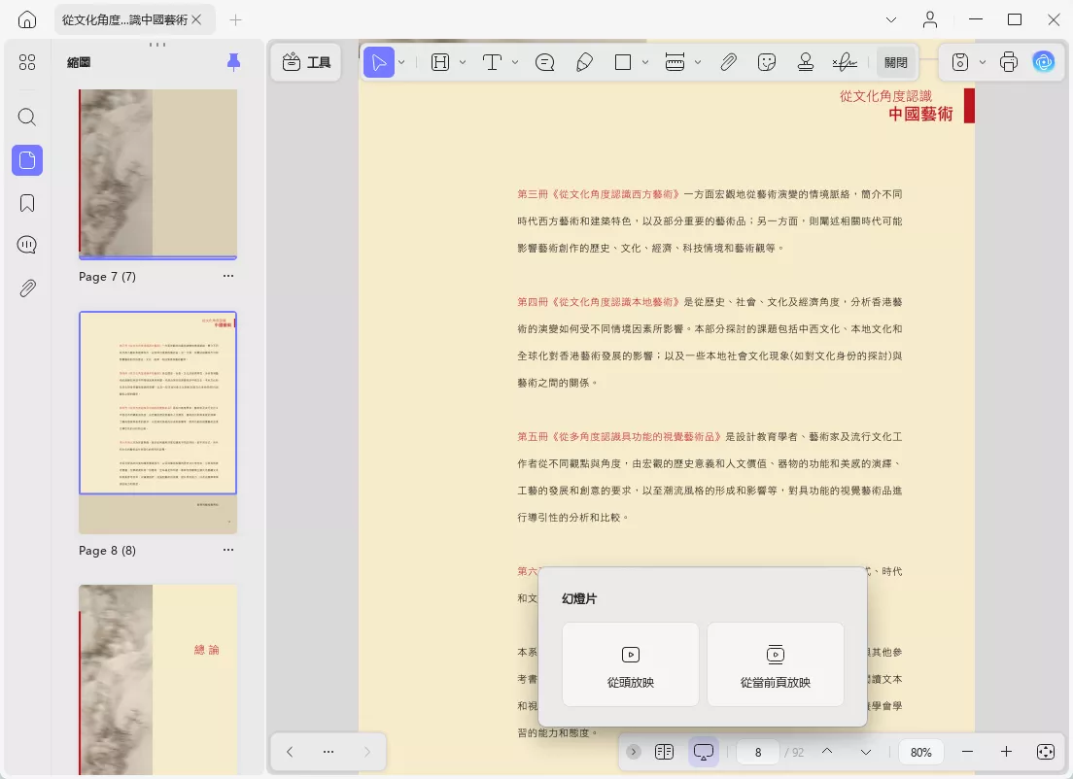Select the 總論 page thumbnail

[x=158, y=680]
